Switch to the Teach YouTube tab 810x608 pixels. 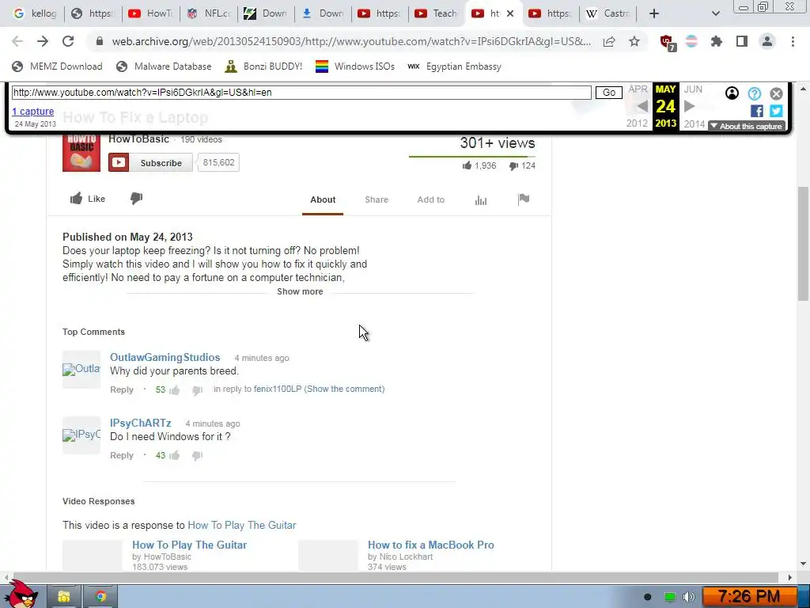[437, 13]
